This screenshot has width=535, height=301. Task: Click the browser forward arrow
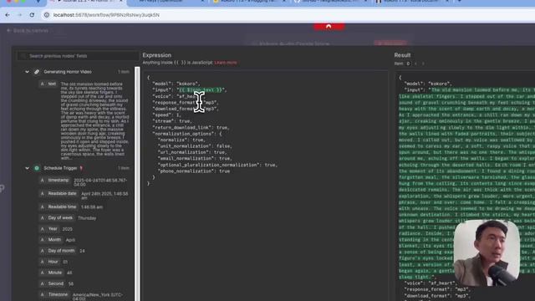pyautogui.click(x=19, y=15)
